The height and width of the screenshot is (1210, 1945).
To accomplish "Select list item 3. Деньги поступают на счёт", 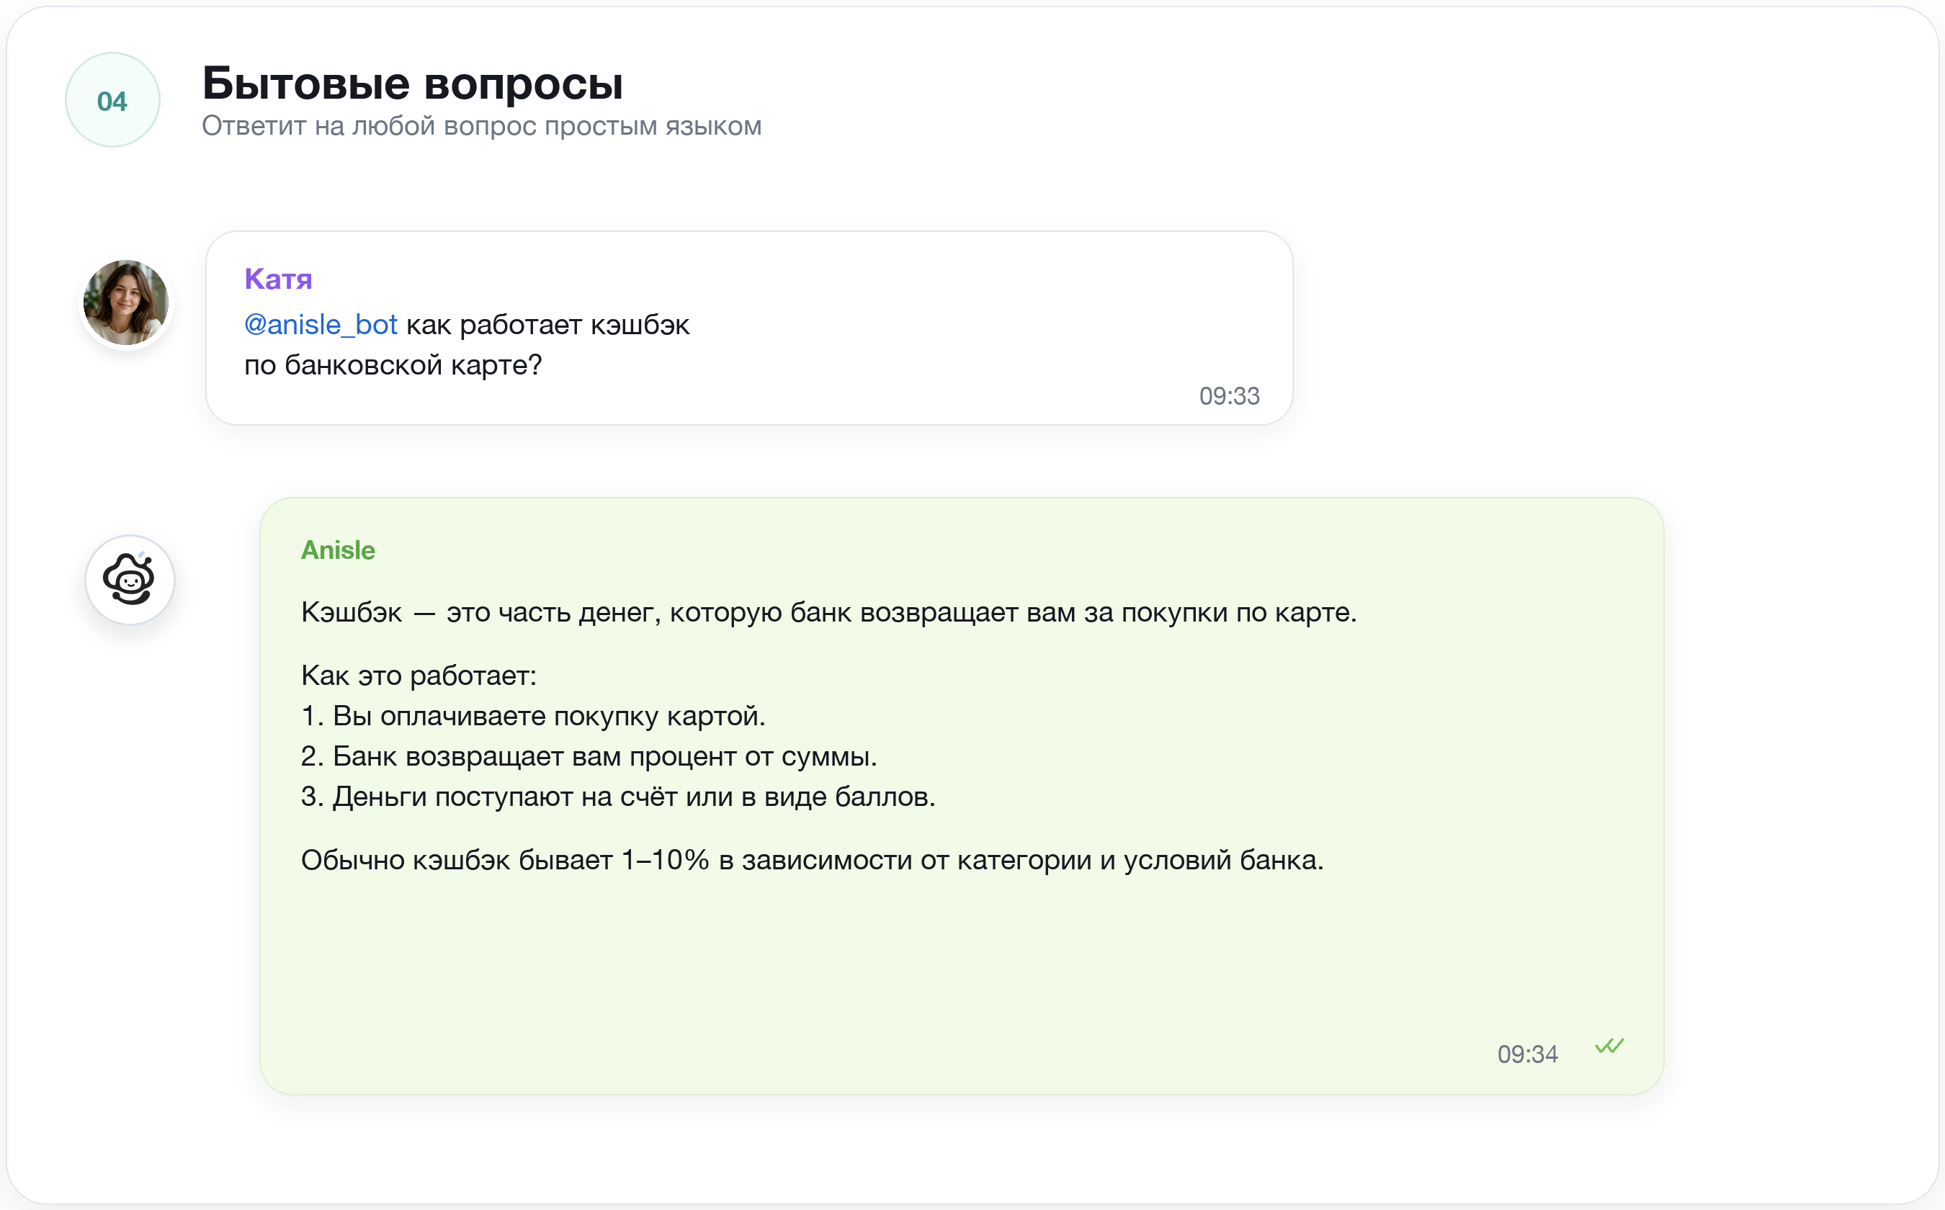I will click(x=618, y=797).
